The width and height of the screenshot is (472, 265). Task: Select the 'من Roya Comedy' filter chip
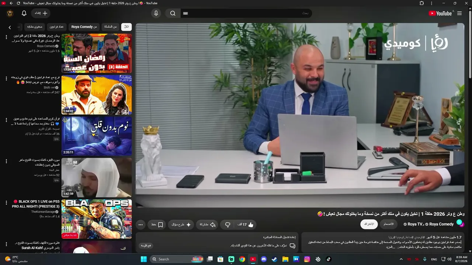pyautogui.click(x=84, y=27)
